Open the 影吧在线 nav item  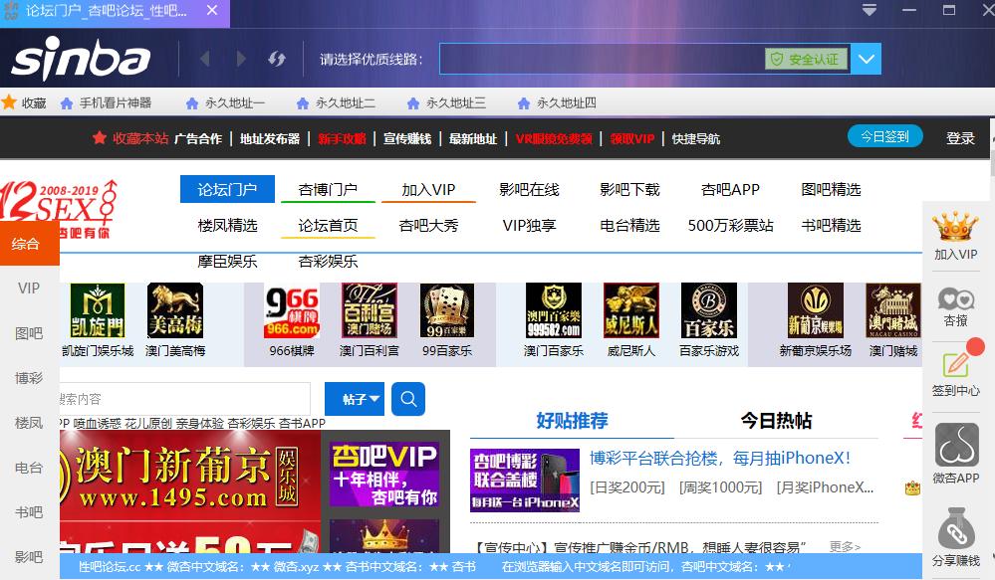(x=529, y=189)
